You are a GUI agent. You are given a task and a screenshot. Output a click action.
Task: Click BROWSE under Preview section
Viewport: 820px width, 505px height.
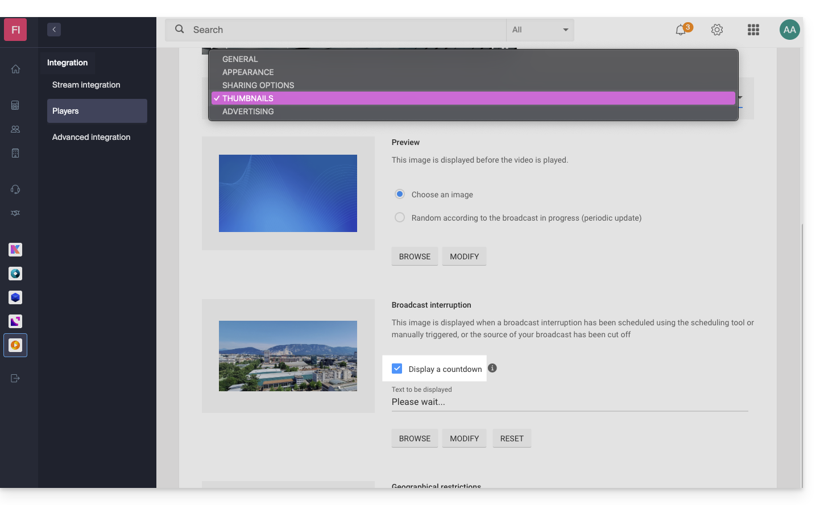[x=415, y=256]
